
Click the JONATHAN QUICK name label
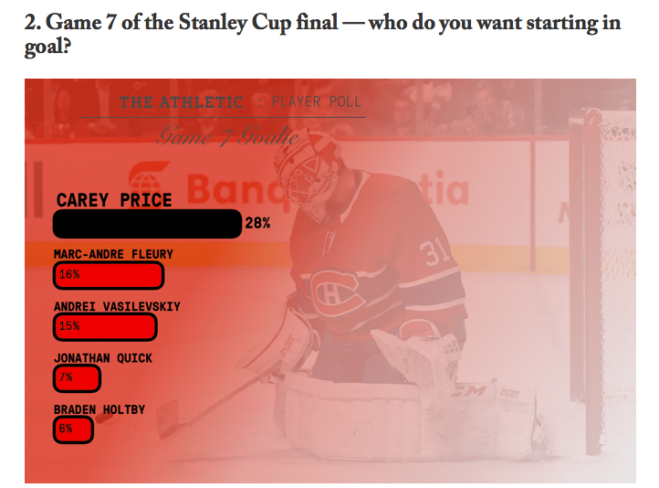(103, 358)
